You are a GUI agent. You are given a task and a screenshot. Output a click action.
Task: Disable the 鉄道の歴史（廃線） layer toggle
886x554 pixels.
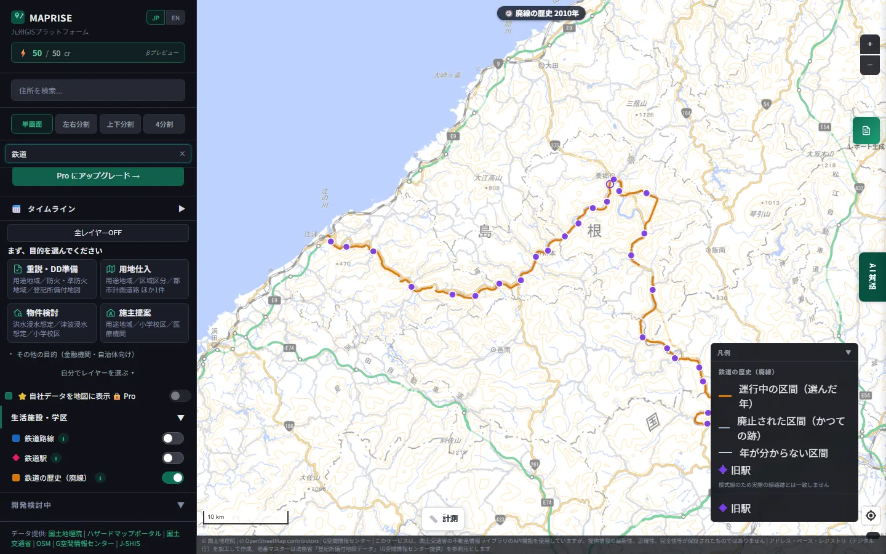click(173, 478)
